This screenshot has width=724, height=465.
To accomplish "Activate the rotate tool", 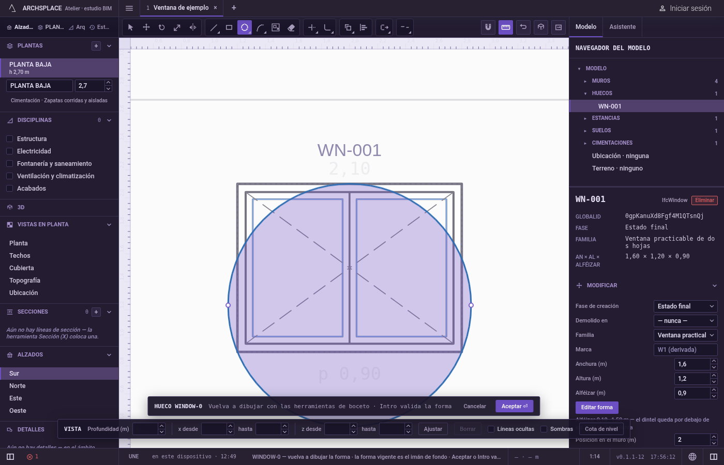I will click(162, 27).
